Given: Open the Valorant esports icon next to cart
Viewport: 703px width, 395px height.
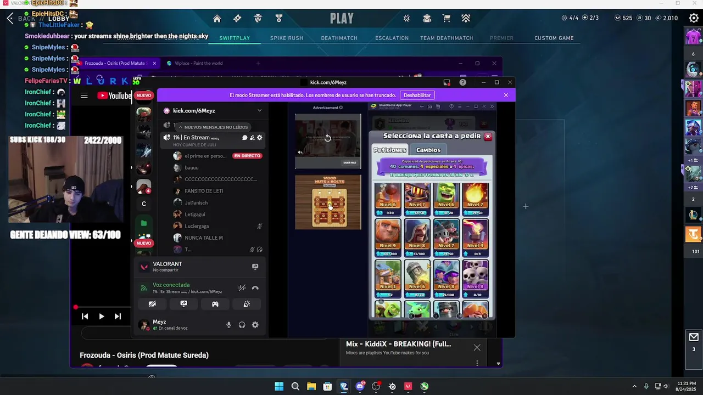Looking at the screenshot, I should click(466, 19).
